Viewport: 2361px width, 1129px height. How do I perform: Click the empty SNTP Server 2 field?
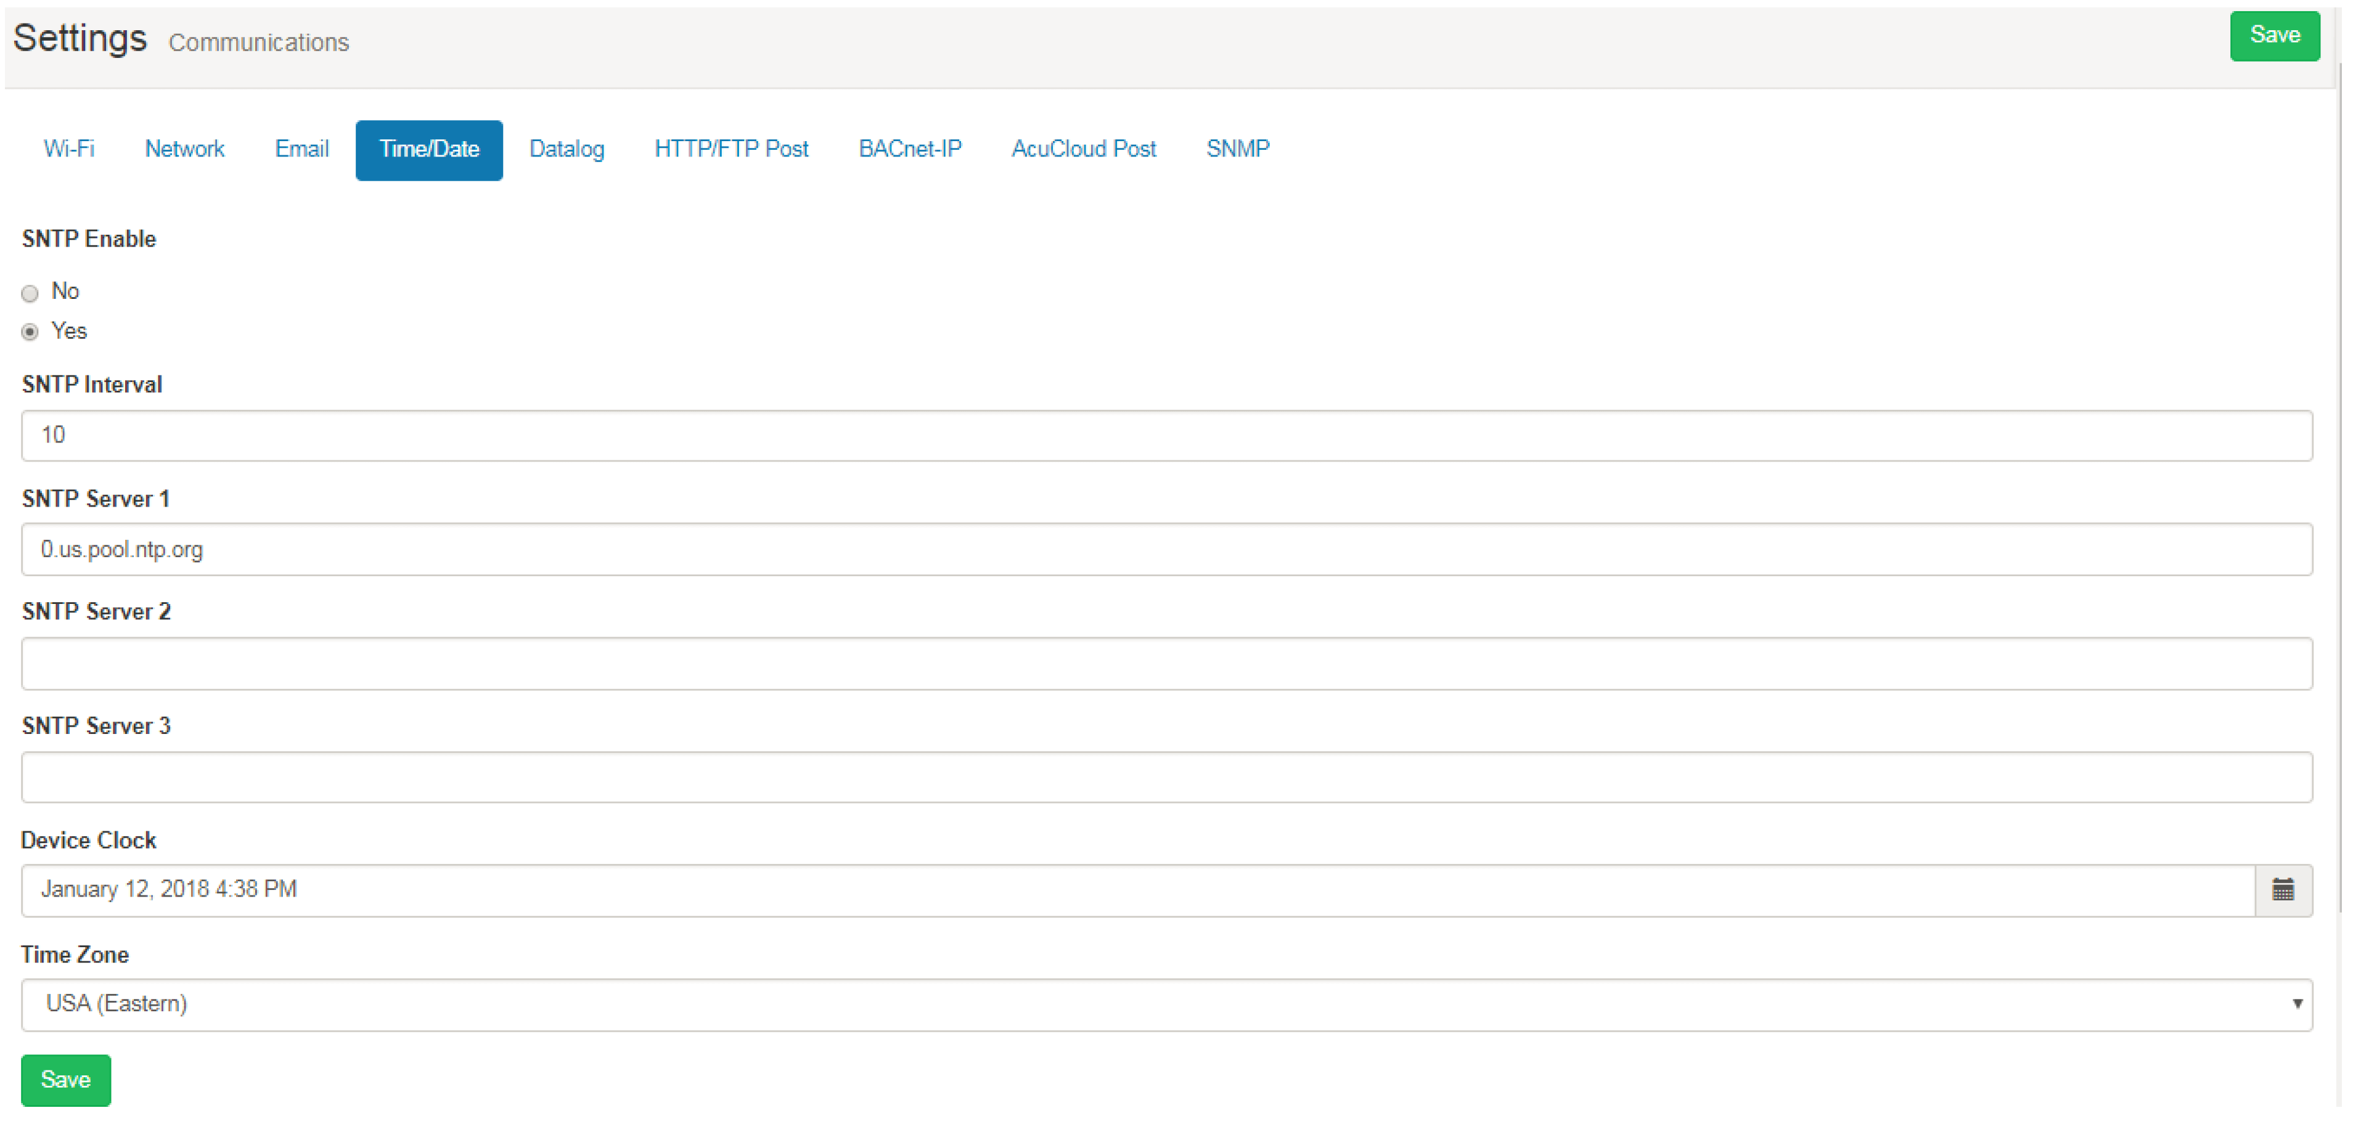click(x=1166, y=664)
